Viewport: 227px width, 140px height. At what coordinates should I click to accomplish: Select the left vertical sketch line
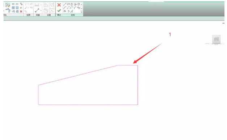[x=38, y=95]
